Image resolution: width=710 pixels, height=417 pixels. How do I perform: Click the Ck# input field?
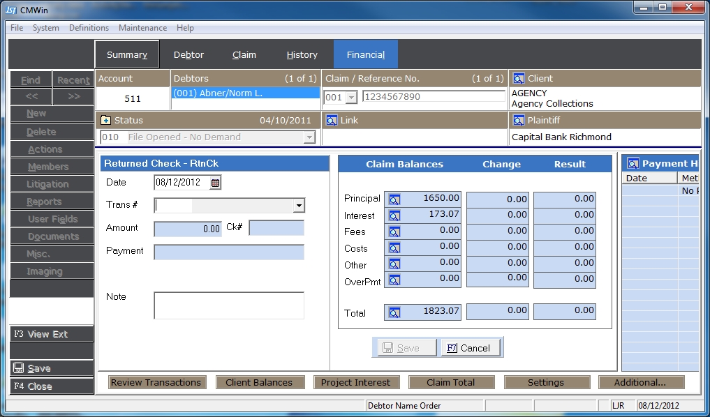point(276,228)
